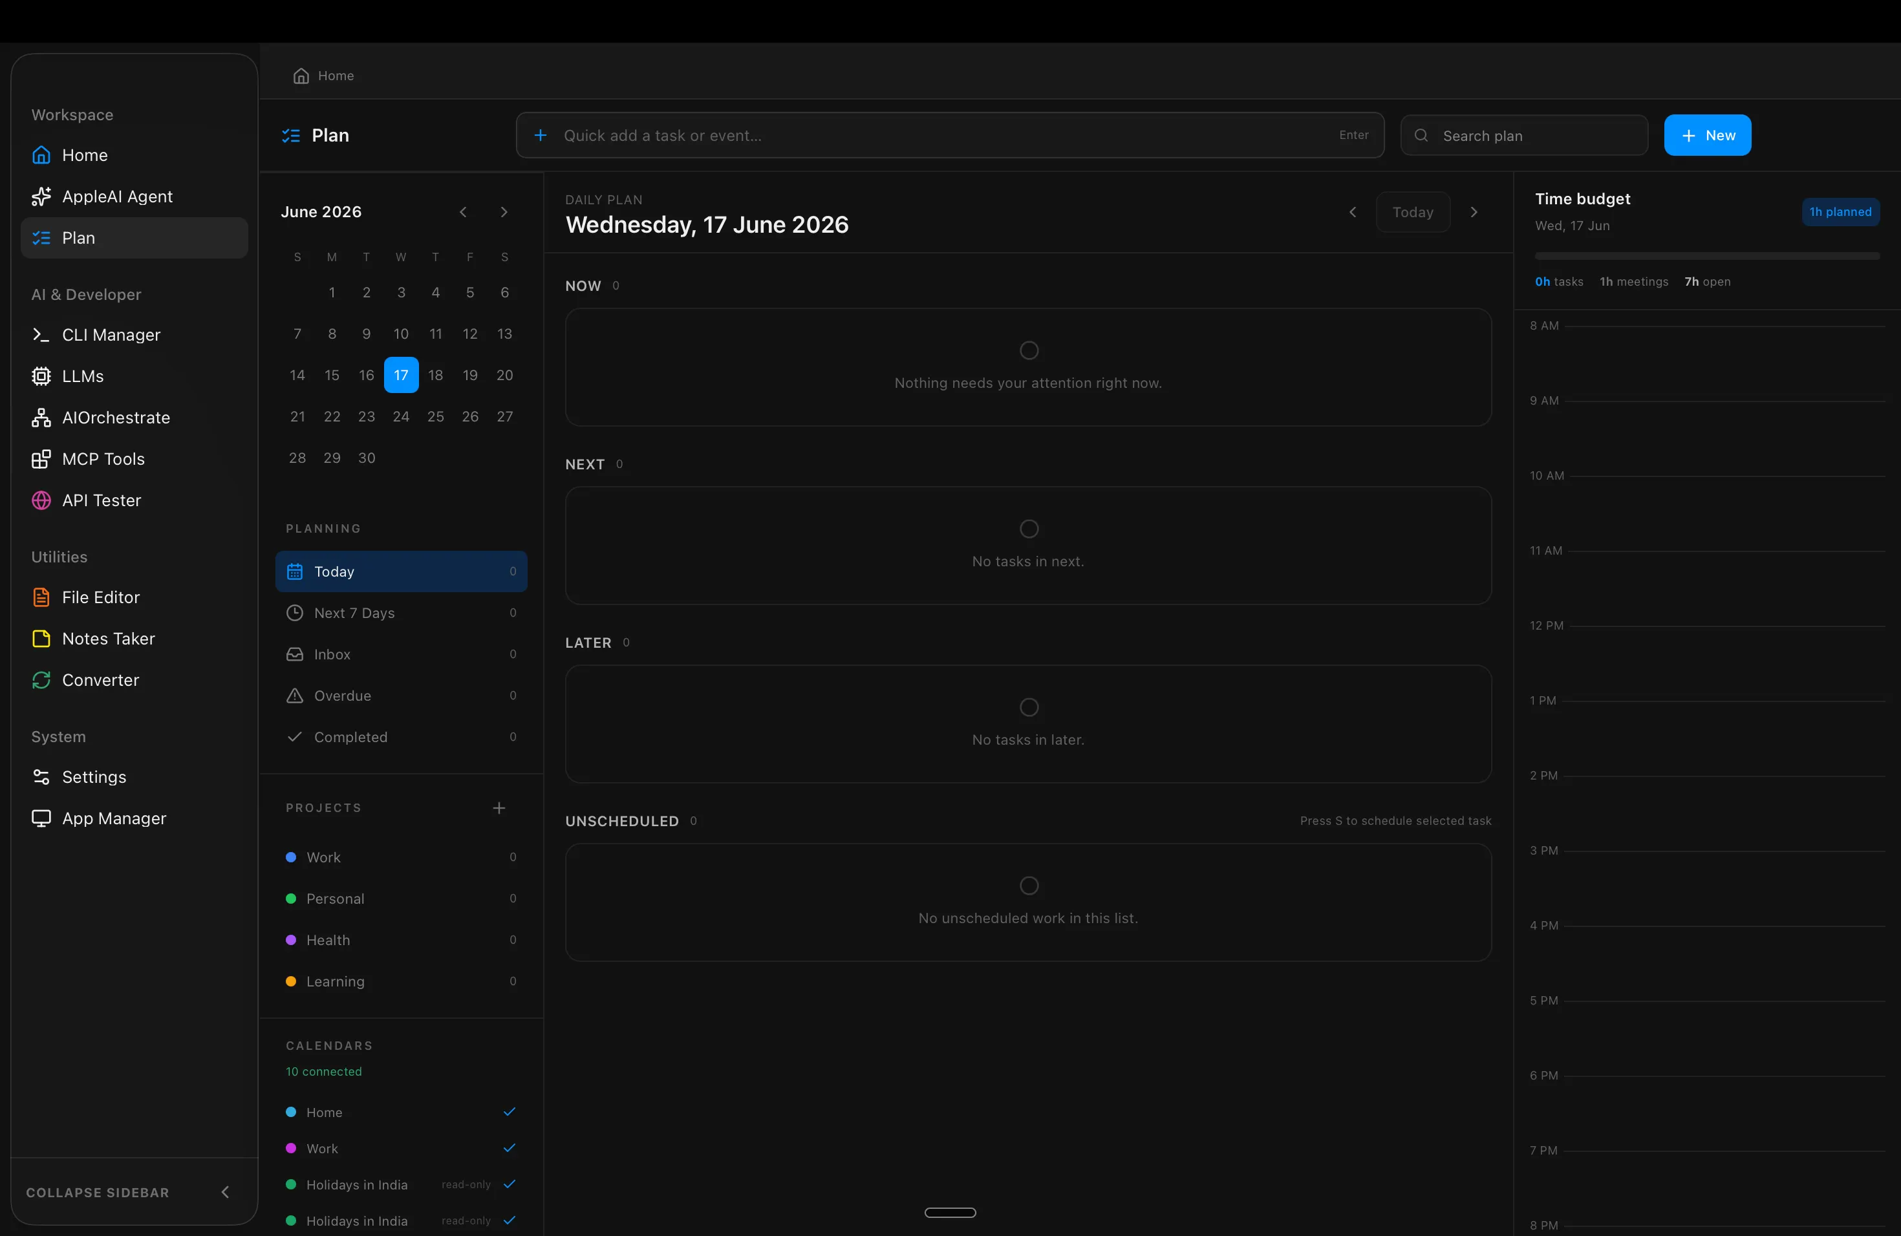
Task: Click the 10 connected calendars link
Action: (x=323, y=1072)
